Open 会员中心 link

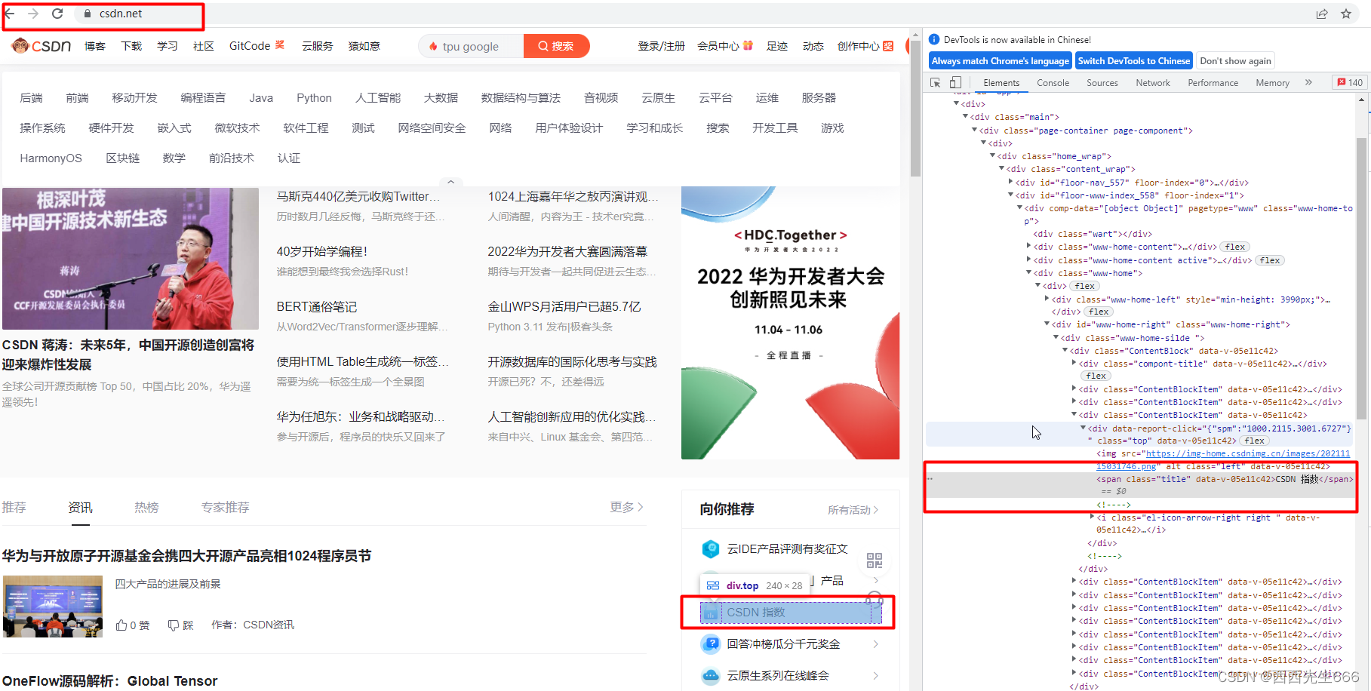718,46
